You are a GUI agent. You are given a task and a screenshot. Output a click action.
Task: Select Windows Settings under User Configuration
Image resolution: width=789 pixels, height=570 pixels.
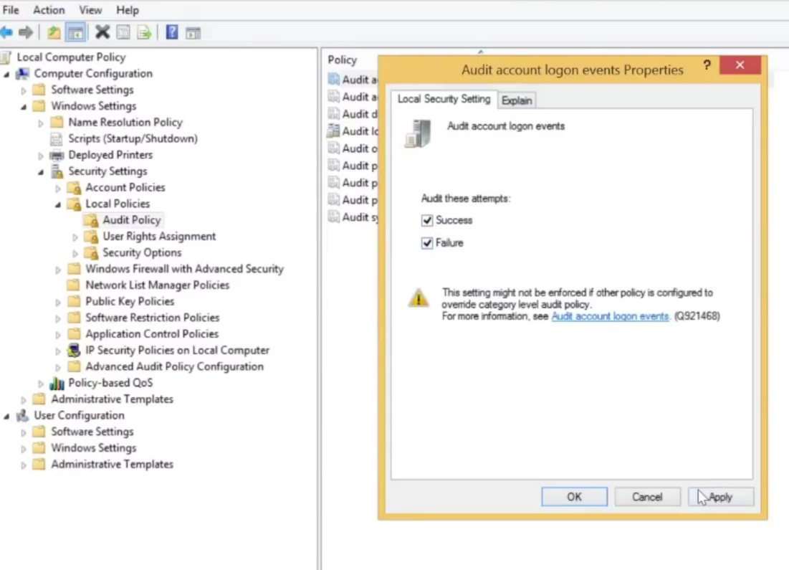(94, 447)
